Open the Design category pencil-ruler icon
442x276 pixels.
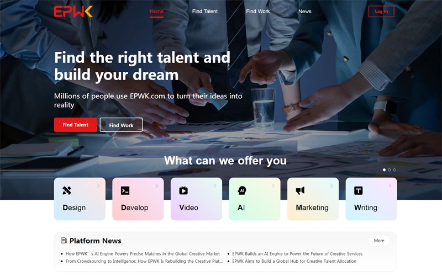[x=67, y=190]
